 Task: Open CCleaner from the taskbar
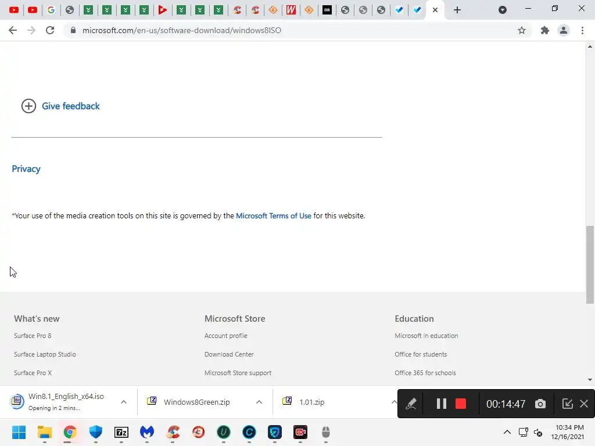173,432
